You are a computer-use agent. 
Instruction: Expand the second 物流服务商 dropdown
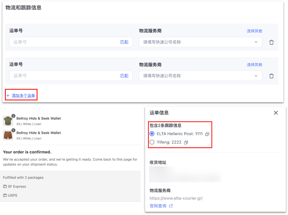click(x=200, y=76)
